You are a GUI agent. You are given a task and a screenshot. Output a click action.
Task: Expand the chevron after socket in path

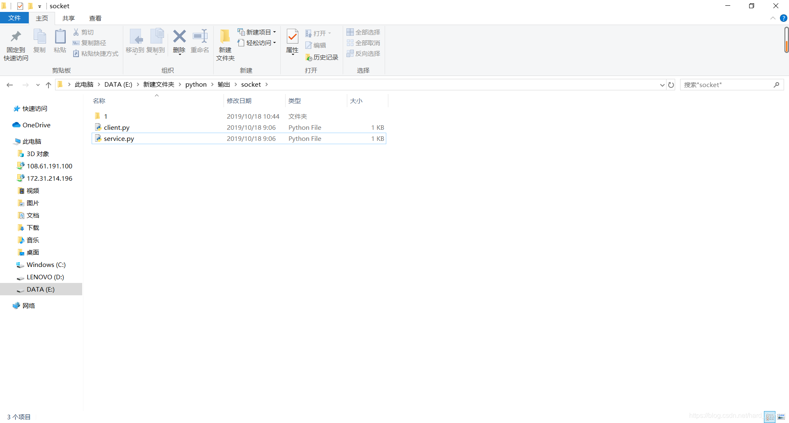(267, 84)
